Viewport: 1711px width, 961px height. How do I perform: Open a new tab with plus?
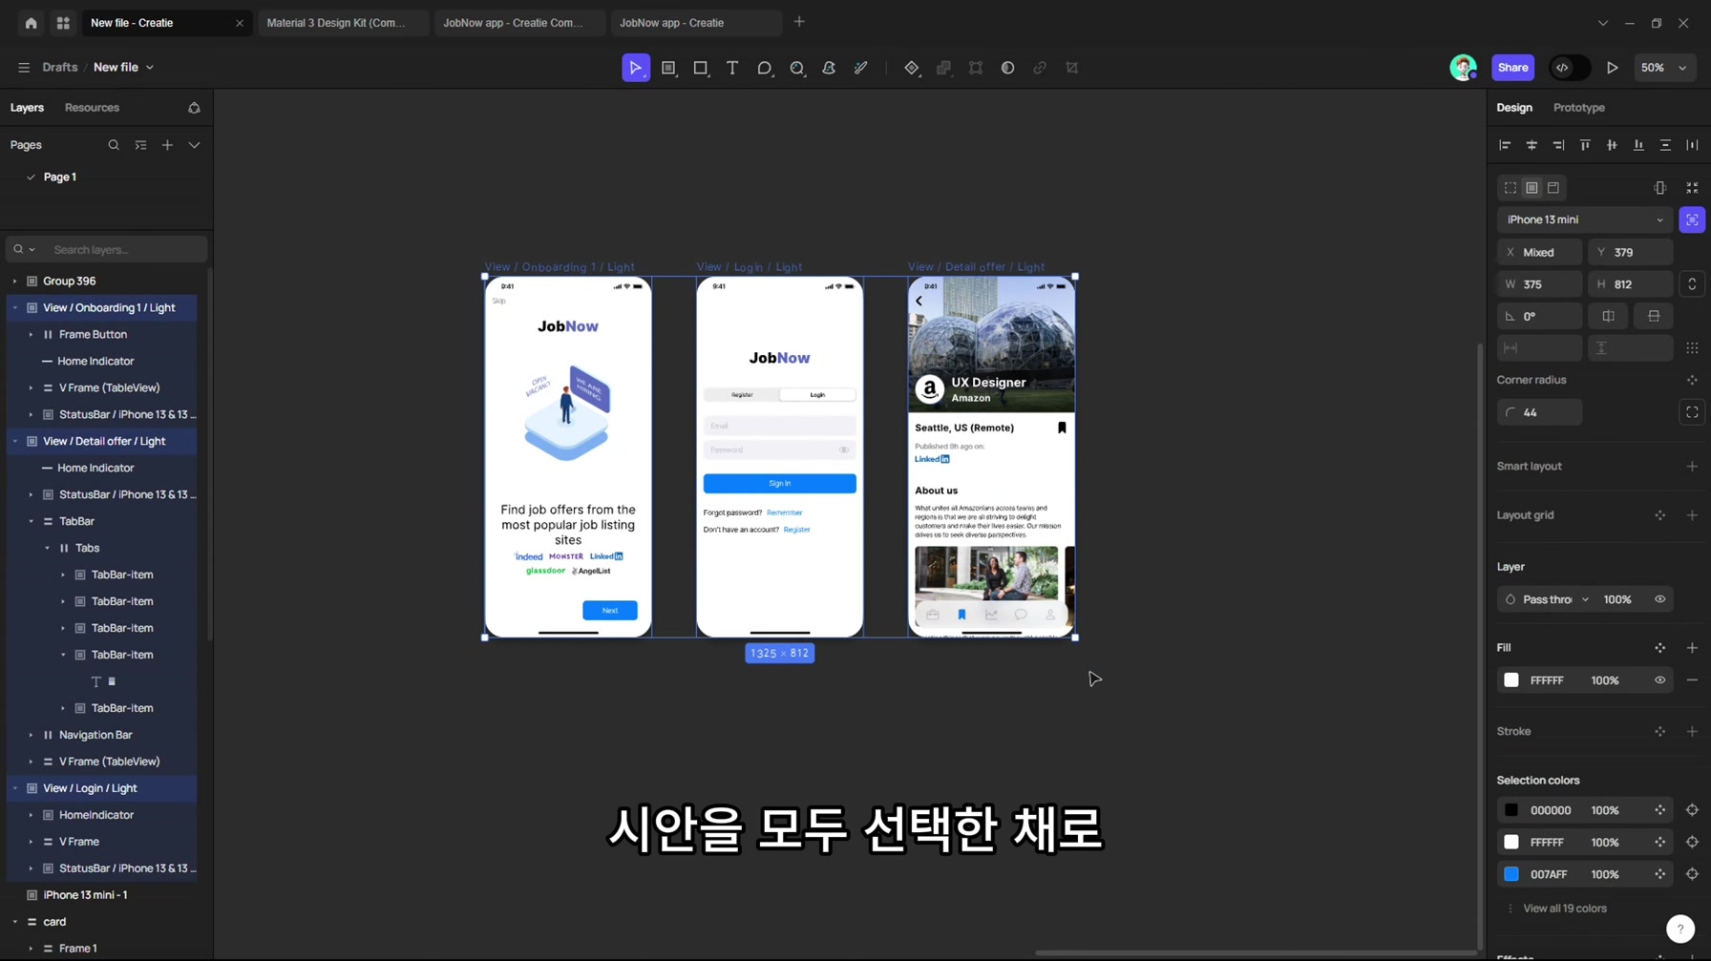pyautogui.click(x=799, y=22)
